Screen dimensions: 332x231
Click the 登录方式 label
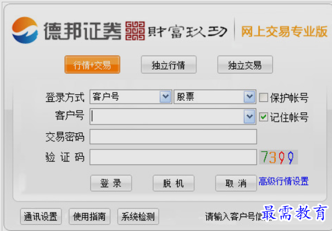tap(65, 97)
